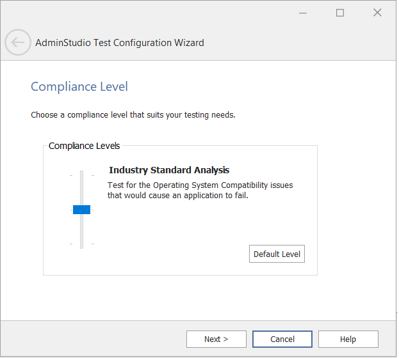The image size is (399, 358).
Task: Click the Compliance Level page heading
Action: 79,87
